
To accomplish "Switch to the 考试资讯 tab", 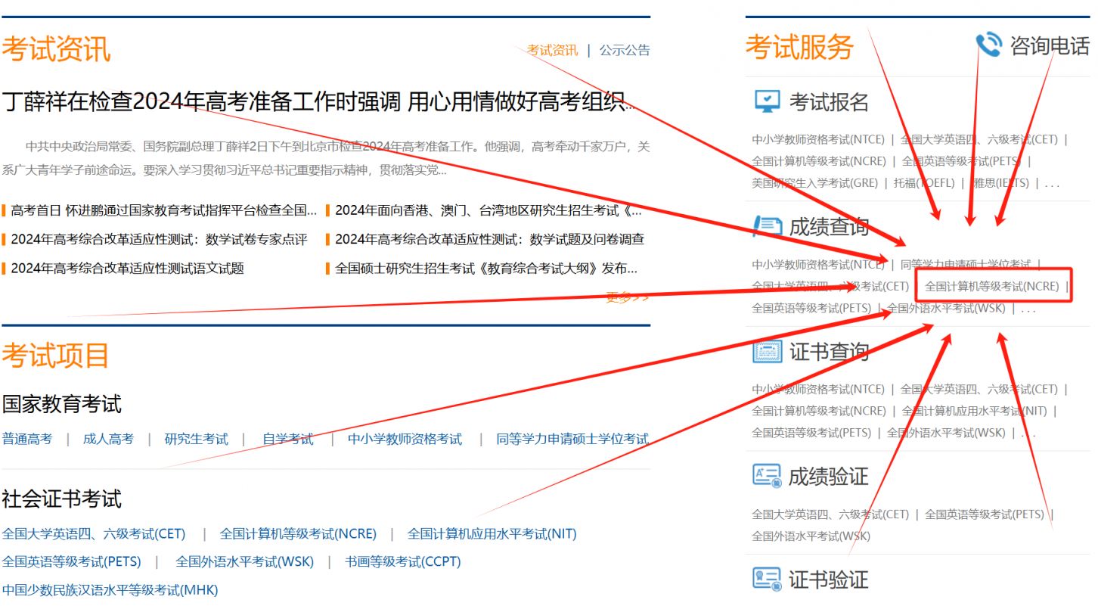I will [x=552, y=49].
